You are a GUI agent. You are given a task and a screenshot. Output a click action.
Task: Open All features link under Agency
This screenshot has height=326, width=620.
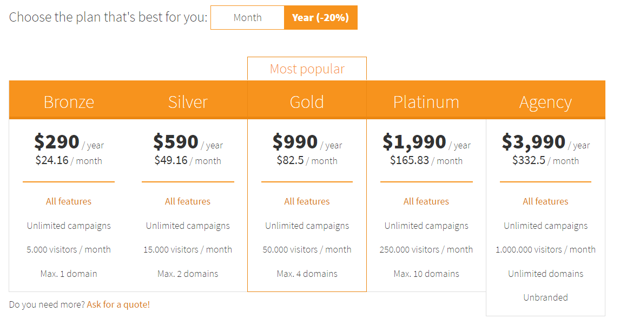pyautogui.click(x=546, y=201)
